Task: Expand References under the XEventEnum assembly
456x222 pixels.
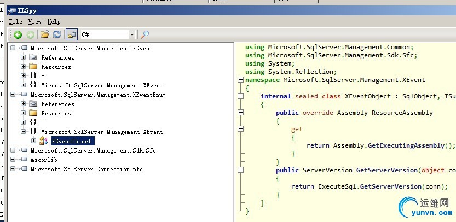Action: [x=23, y=104]
